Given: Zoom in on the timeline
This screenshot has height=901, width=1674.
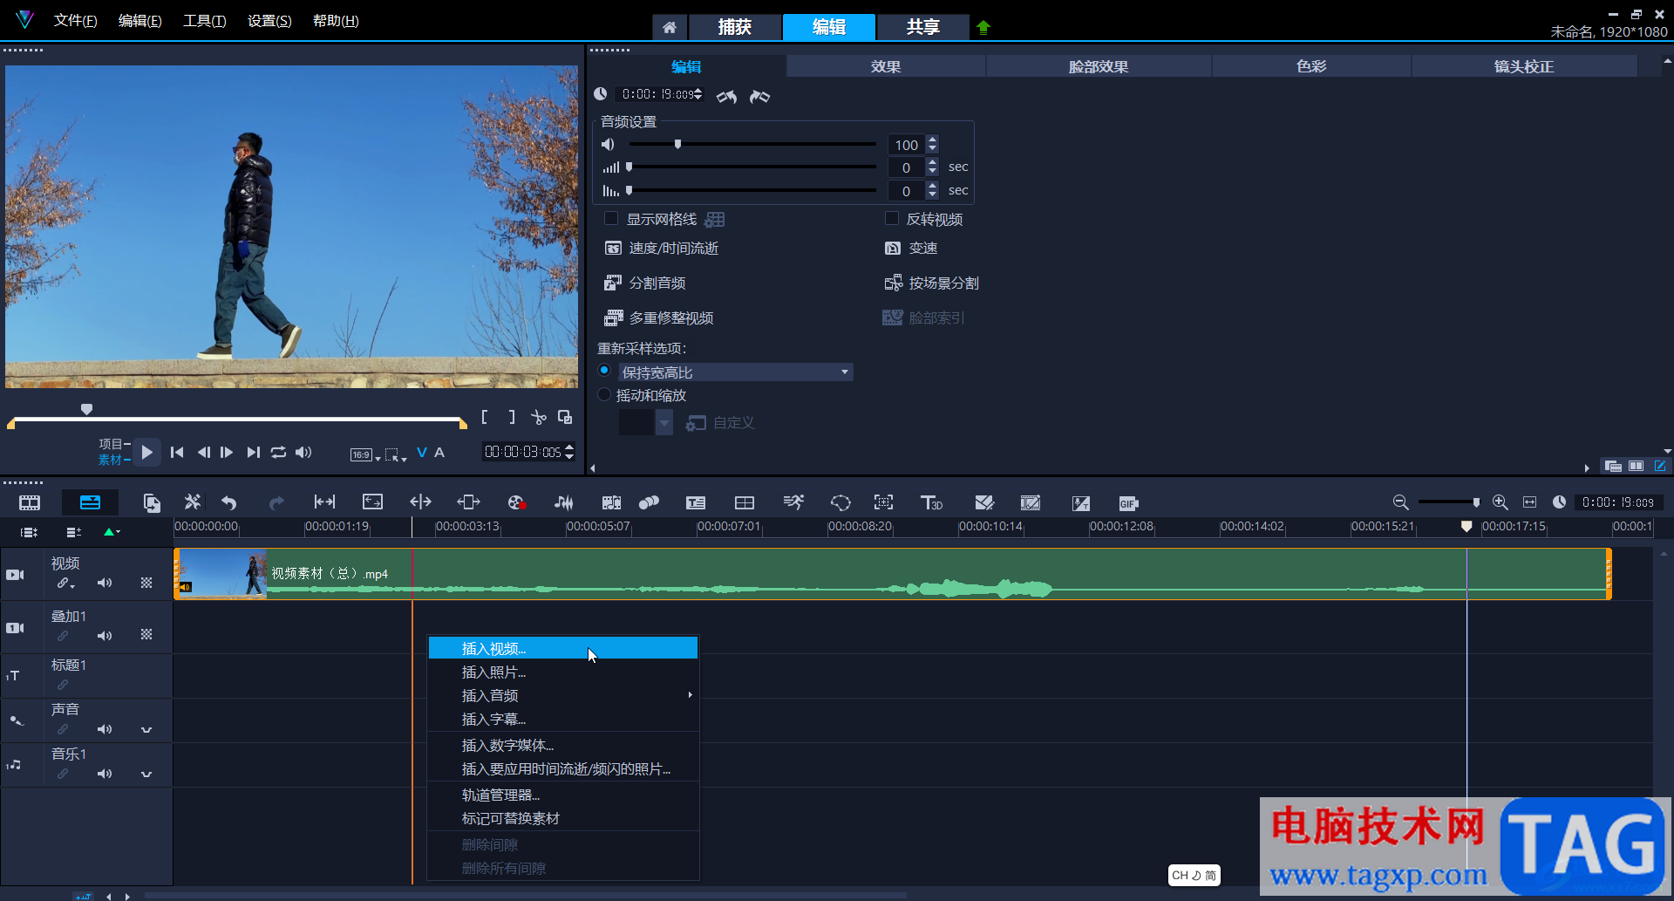Looking at the screenshot, I should point(1500,502).
